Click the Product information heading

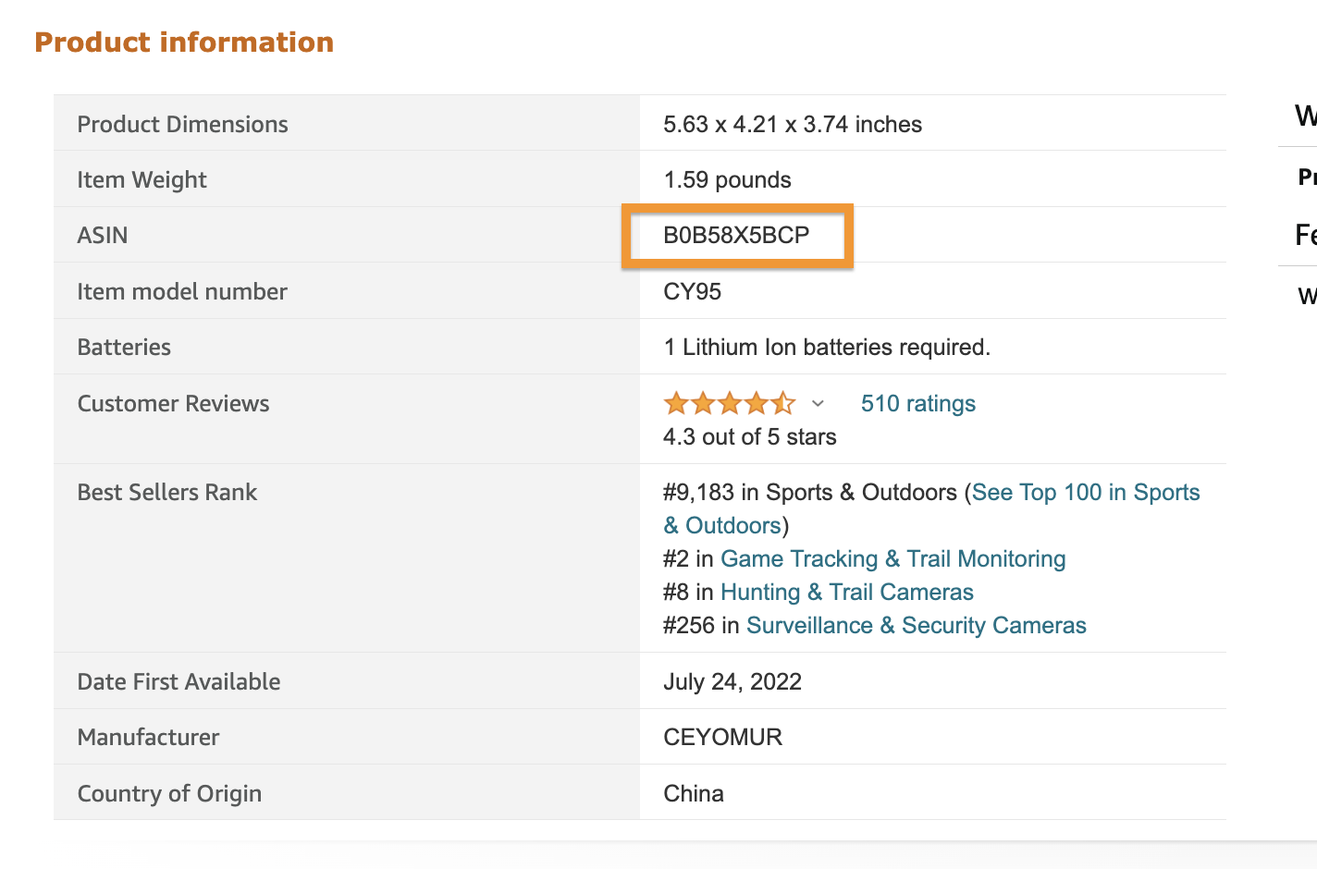pos(184,43)
